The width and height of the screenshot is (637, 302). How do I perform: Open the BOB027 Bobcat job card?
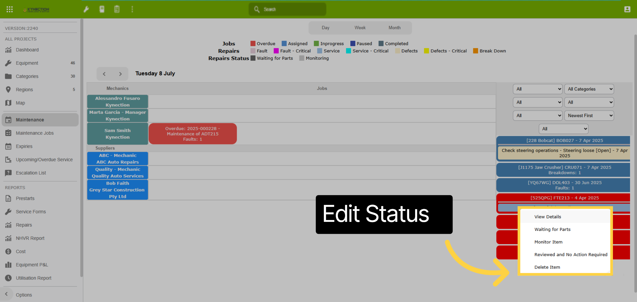click(563, 141)
